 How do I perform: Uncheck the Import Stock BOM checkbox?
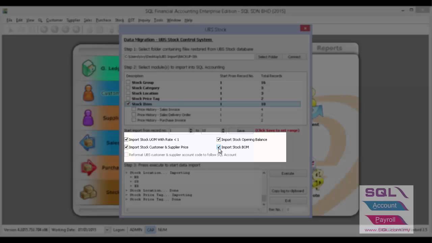coord(219,147)
